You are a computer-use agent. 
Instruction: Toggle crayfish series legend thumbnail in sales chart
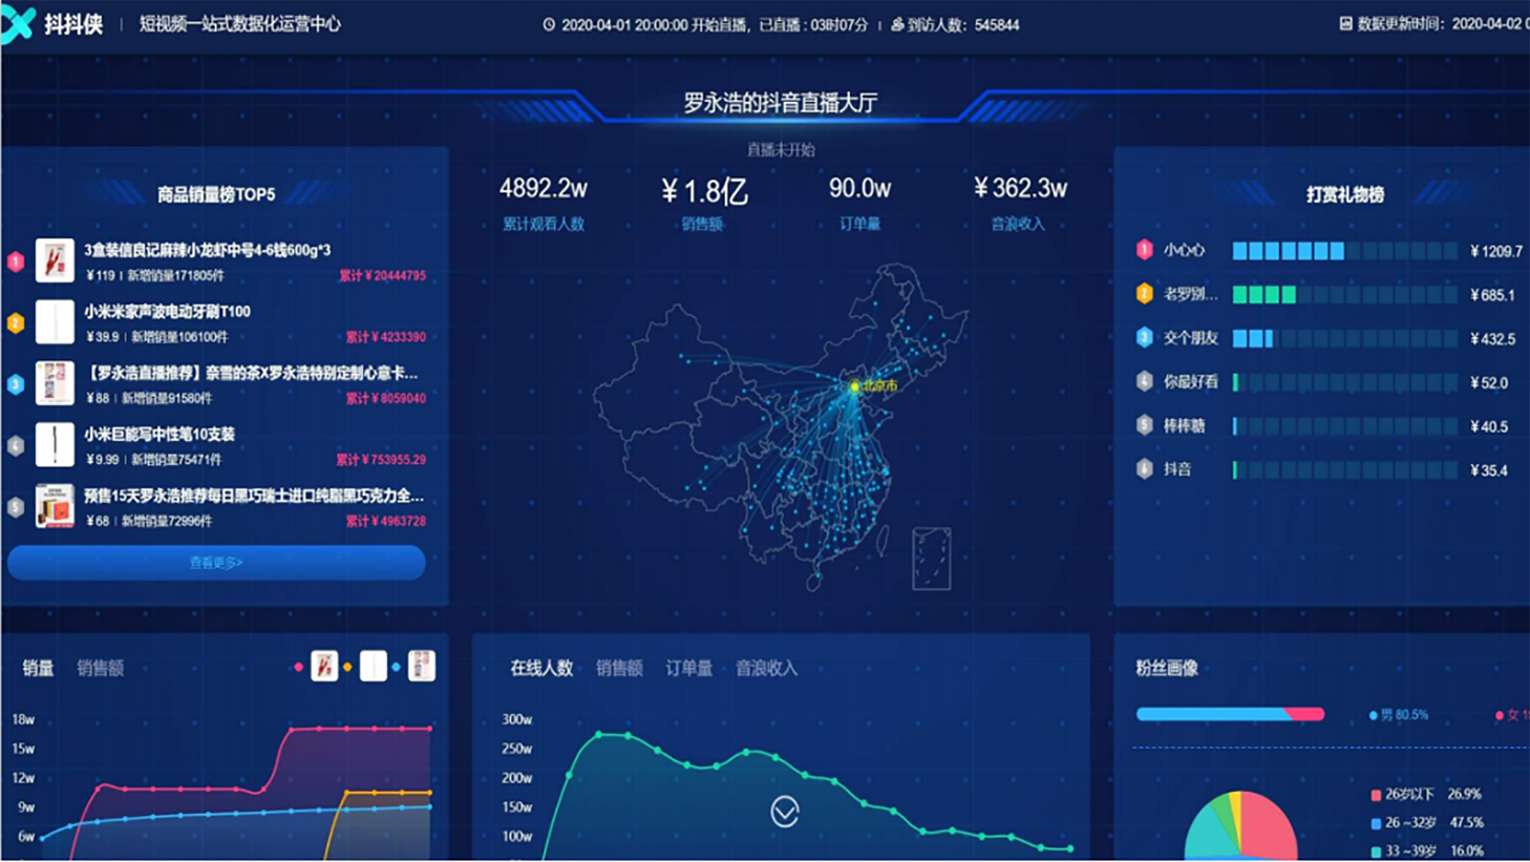tap(324, 666)
